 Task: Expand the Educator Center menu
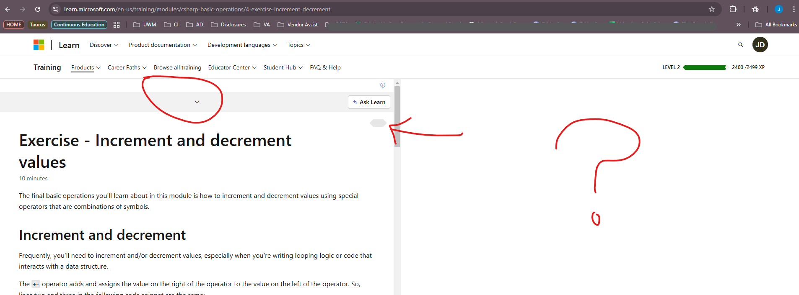pyautogui.click(x=232, y=67)
